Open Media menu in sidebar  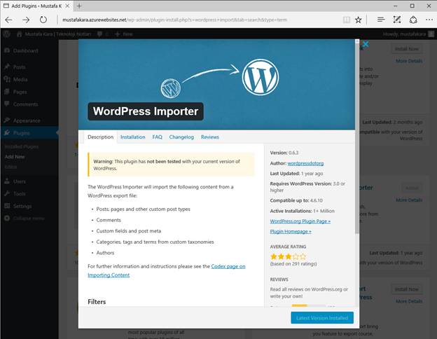(x=20, y=79)
